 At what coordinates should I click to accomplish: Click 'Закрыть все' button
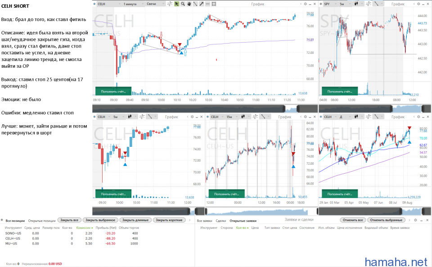point(69,220)
